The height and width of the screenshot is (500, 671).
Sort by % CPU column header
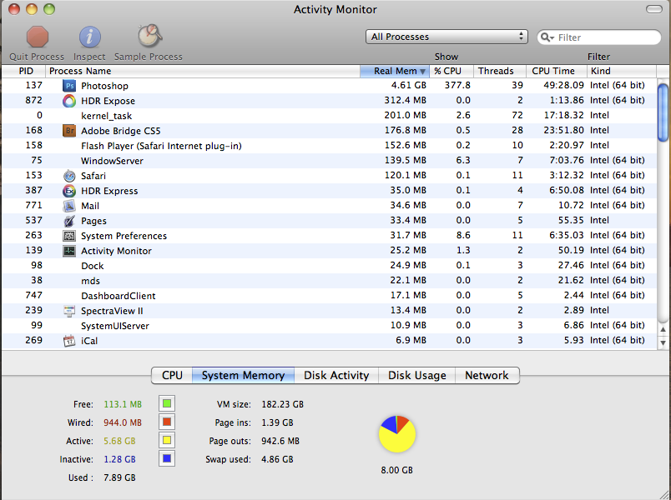tap(452, 71)
